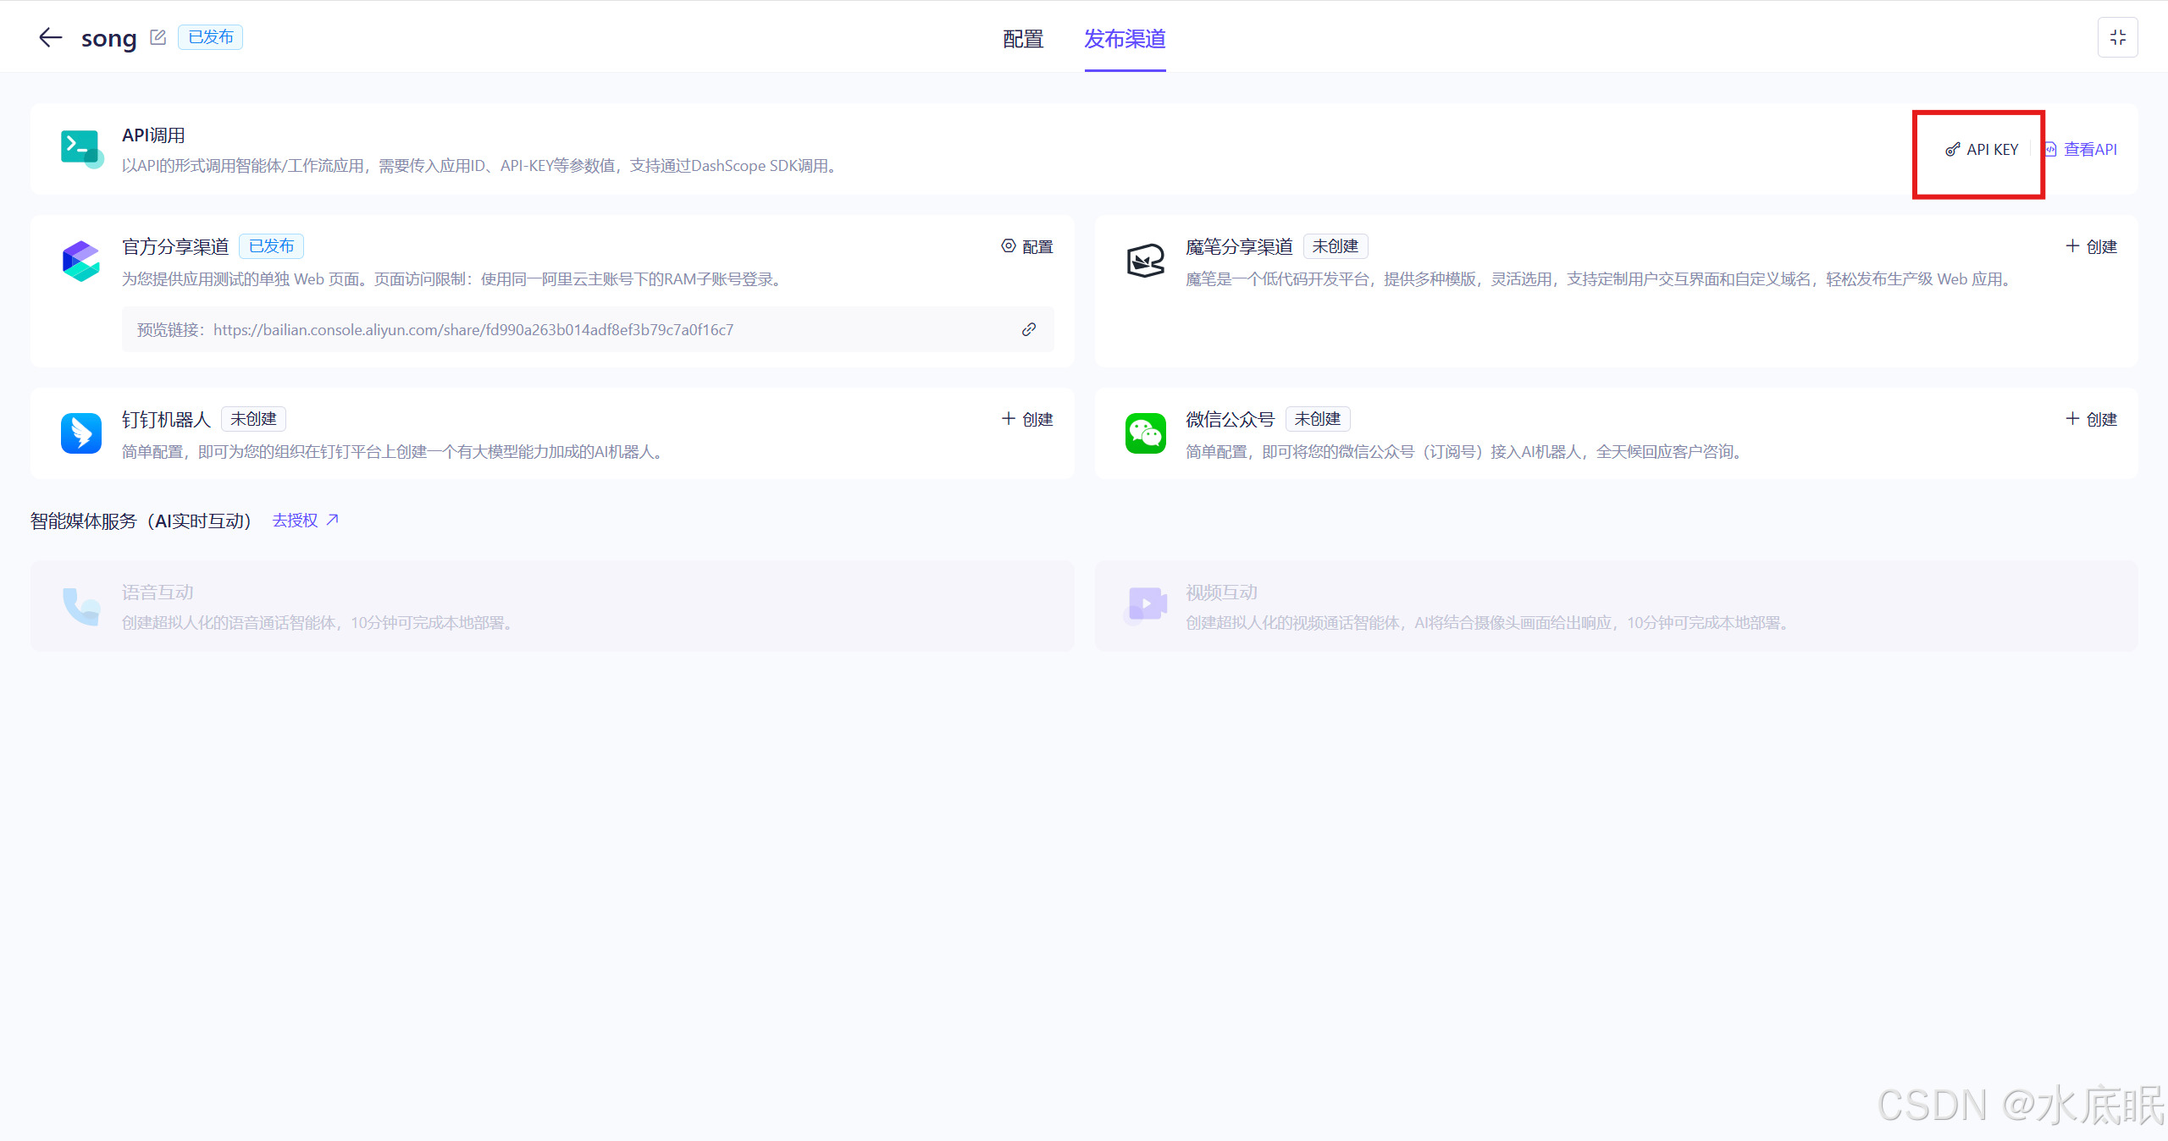Select the 发布渠道 tab

(x=1125, y=39)
